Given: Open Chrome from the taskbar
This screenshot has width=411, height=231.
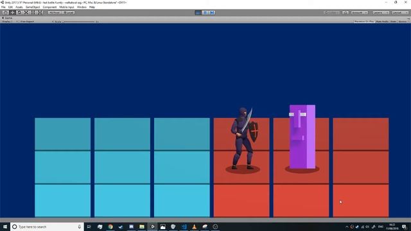Looking at the screenshot, I should (x=110, y=227).
